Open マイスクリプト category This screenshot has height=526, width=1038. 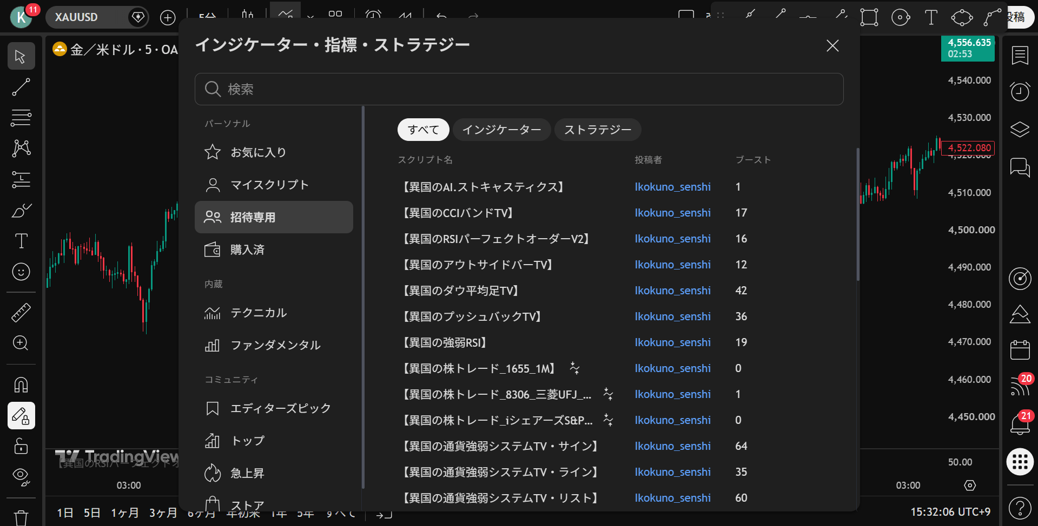tap(274, 185)
